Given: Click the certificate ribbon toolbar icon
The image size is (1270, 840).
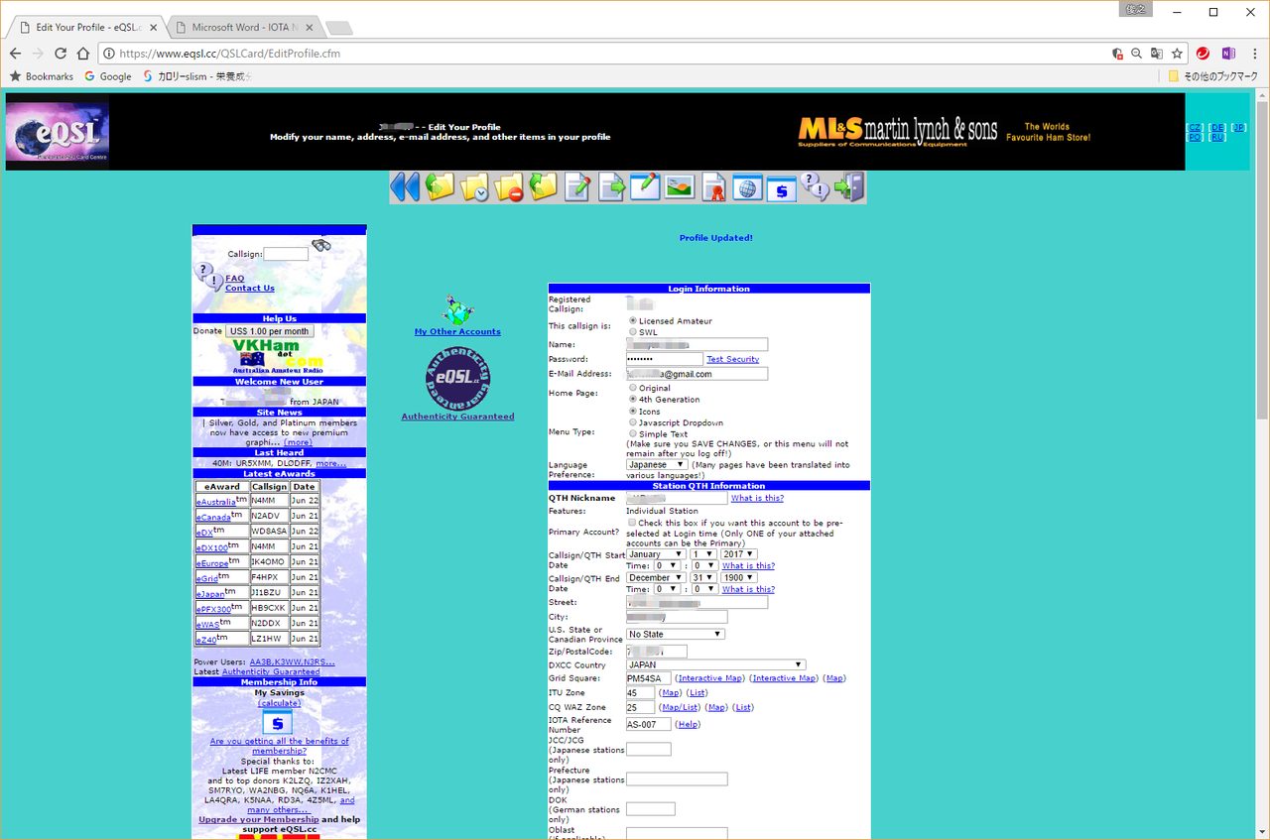Looking at the screenshot, I should (x=713, y=186).
